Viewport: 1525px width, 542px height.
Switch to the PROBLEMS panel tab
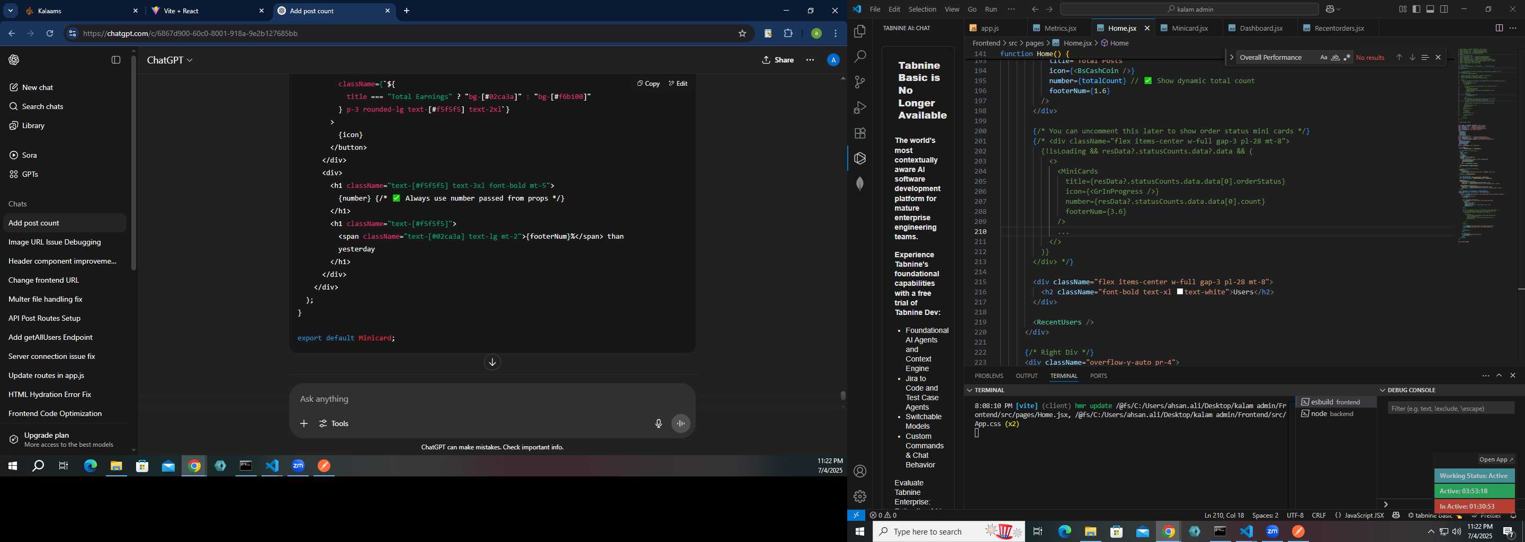(989, 376)
